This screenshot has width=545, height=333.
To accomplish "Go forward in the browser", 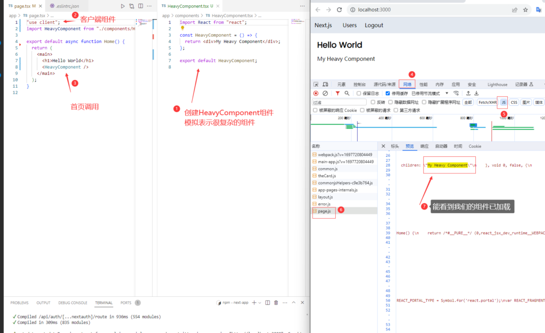I will [328, 10].
